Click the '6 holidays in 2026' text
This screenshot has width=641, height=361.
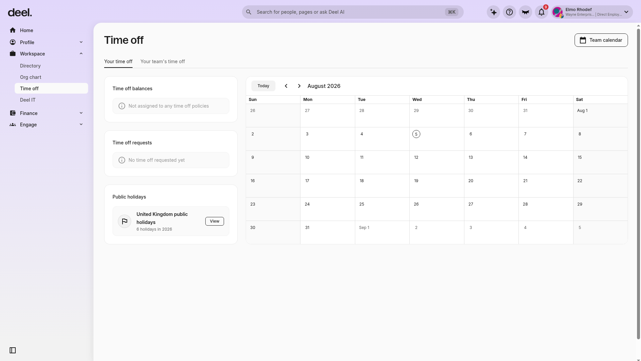click(x=154, y=229)
